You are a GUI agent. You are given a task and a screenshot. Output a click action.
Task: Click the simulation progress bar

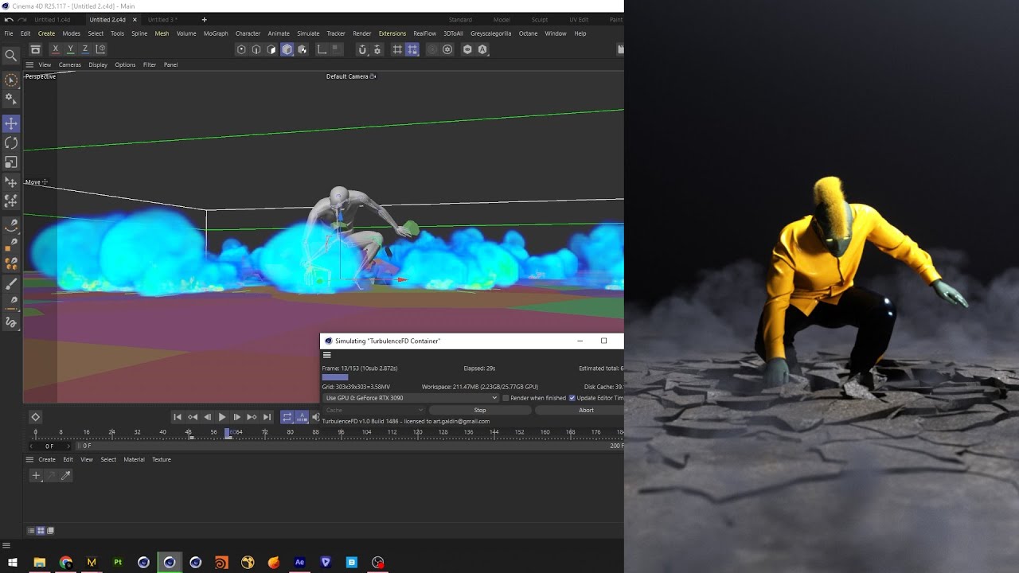[x=335, y=377]
